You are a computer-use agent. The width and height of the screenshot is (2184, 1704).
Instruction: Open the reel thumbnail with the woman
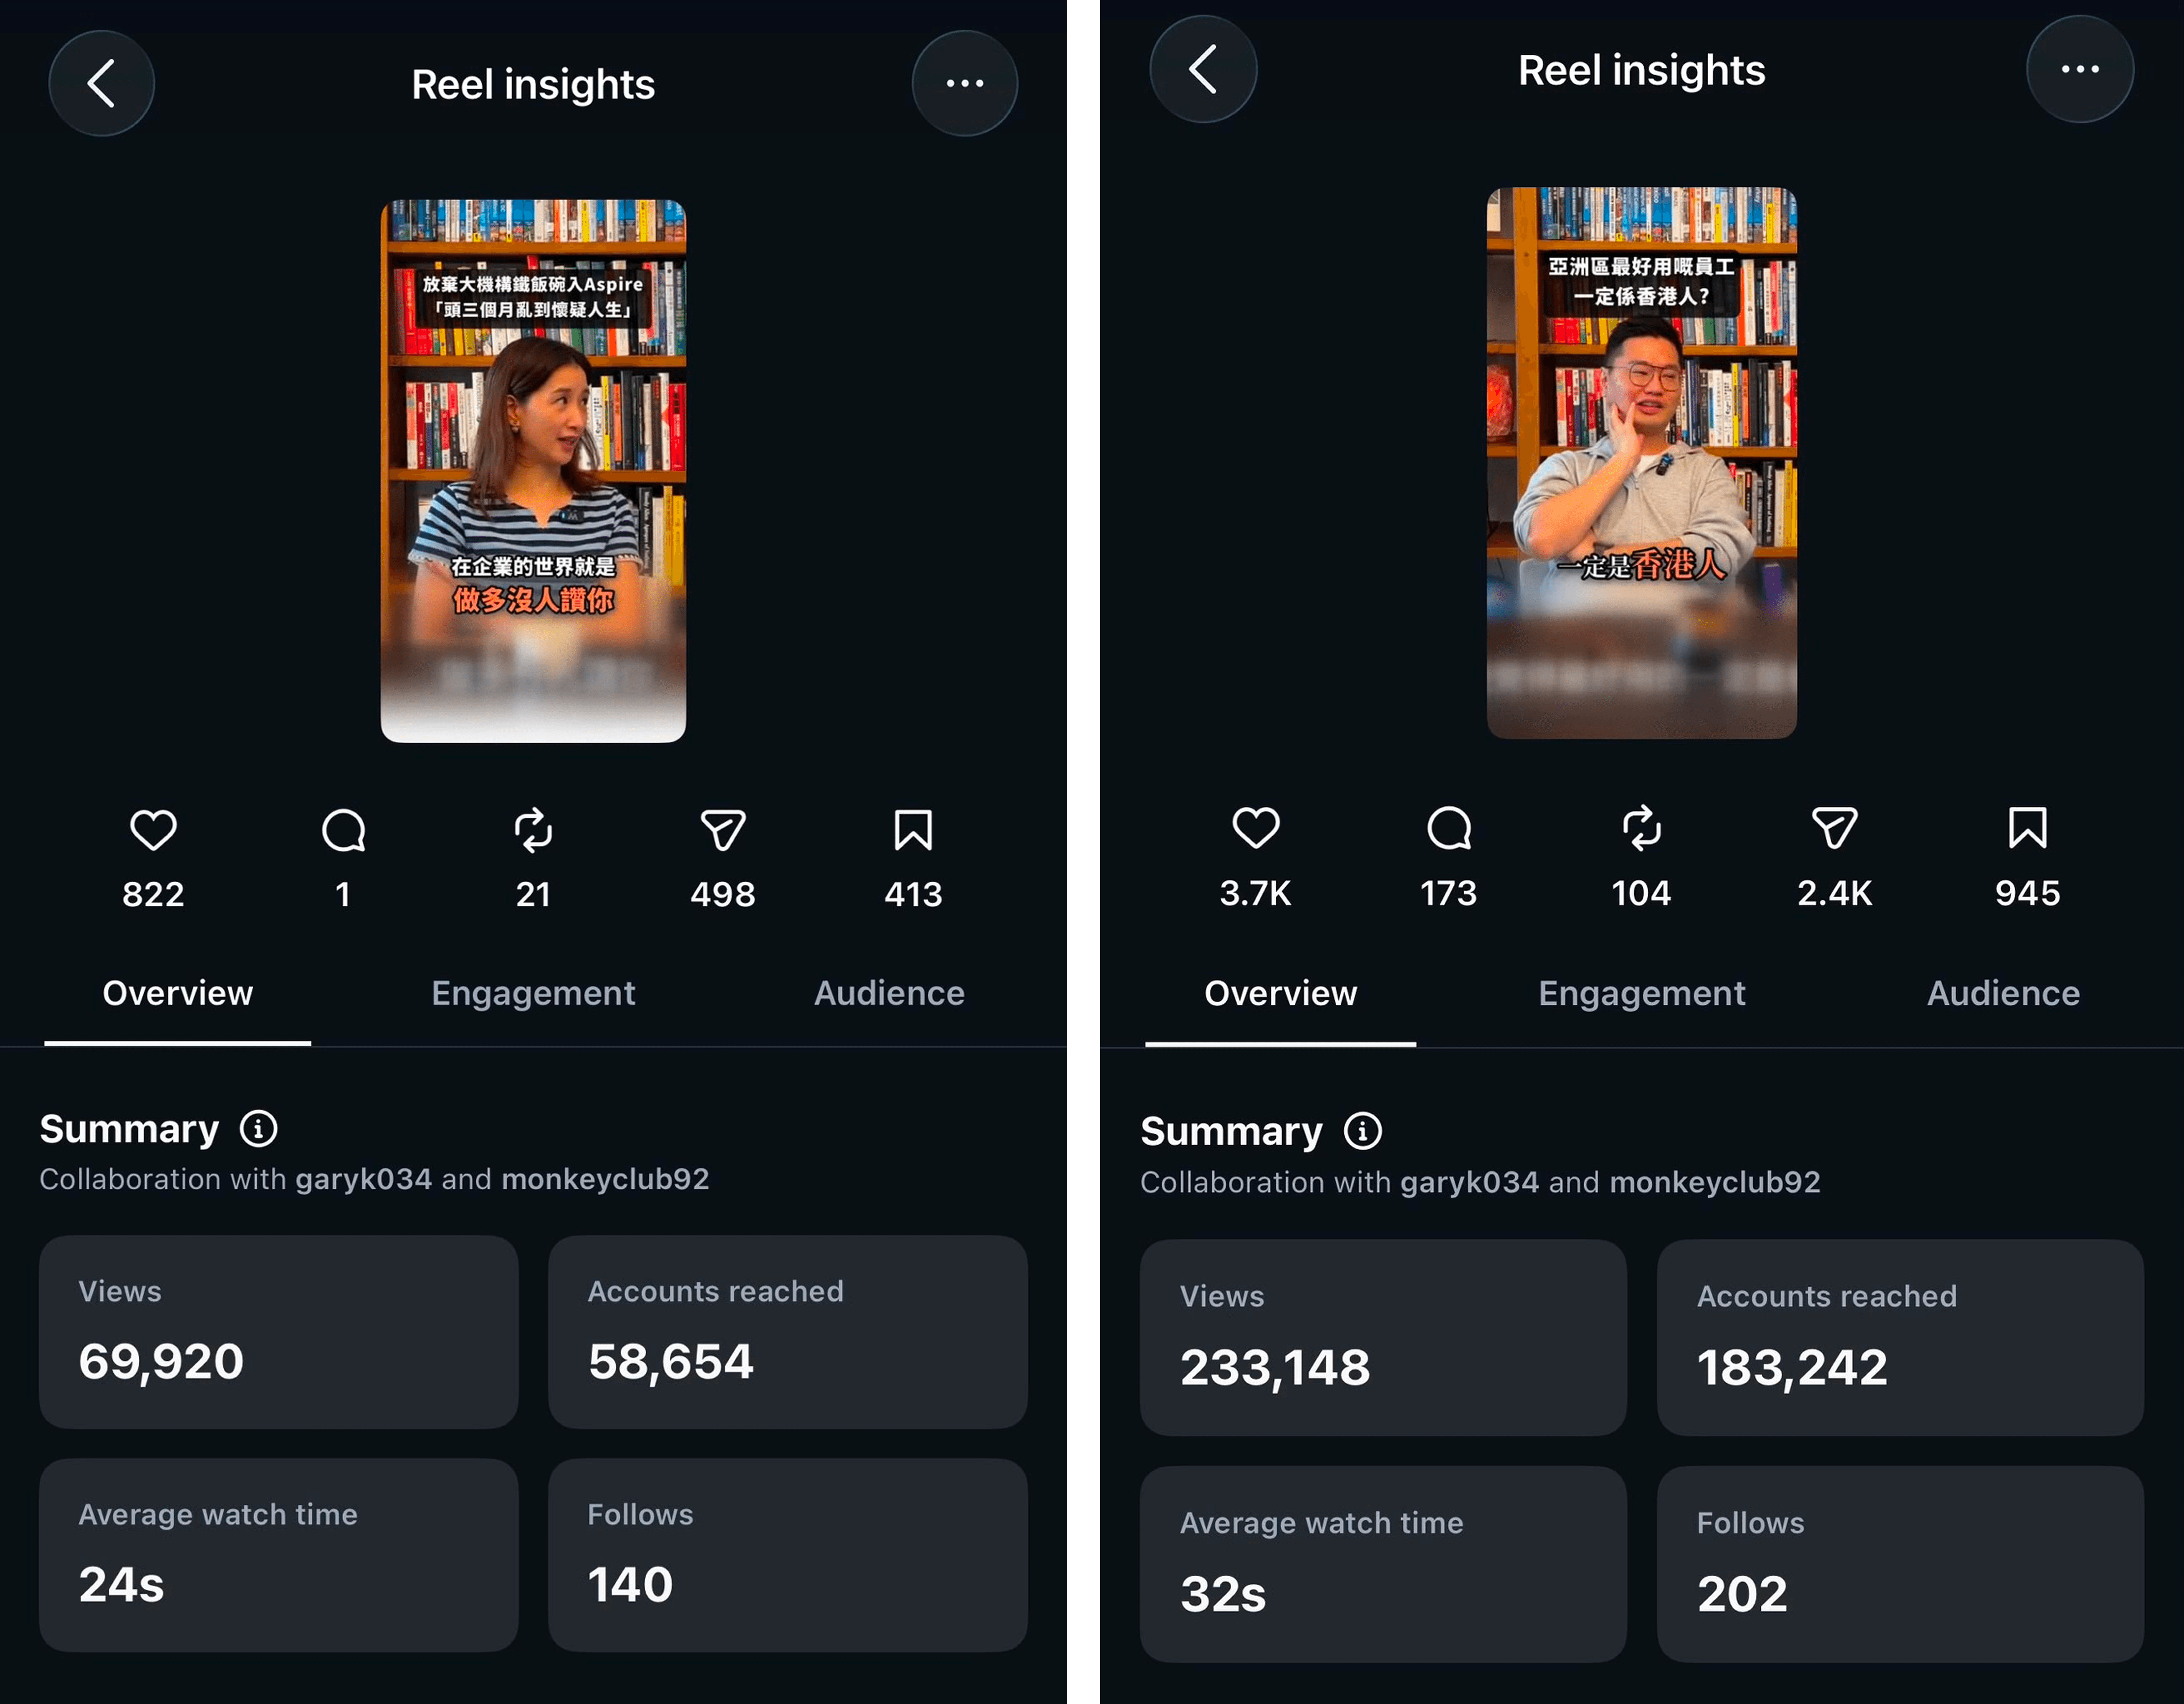point(533,471)
